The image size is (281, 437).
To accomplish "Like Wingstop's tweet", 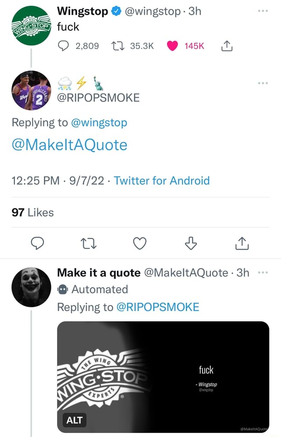I will [173, 45].
